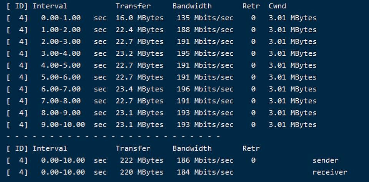Click the dashed separator line
Image resolution: width=369 pixels, height=182 pixels.
pos(113,136)
